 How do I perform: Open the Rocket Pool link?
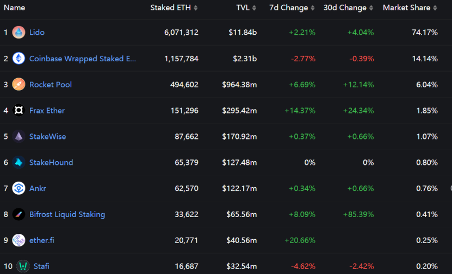51,85
